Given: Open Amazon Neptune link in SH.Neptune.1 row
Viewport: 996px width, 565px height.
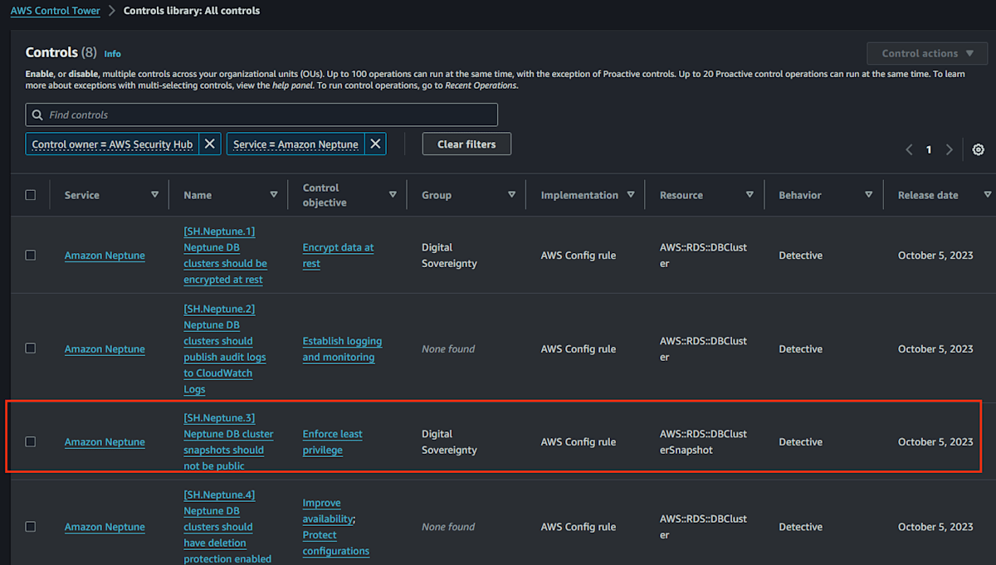Looking at the screenshot, I should coord(105,256).
